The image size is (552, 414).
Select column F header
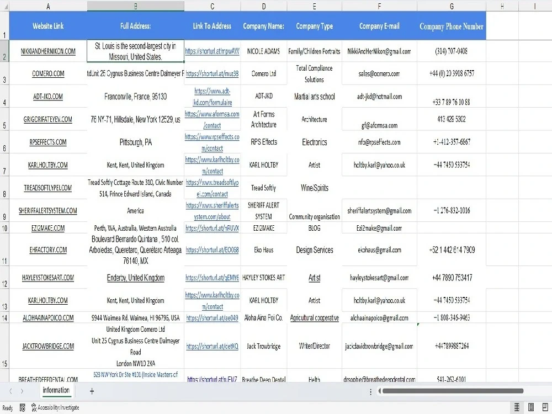tap(379, 6)
